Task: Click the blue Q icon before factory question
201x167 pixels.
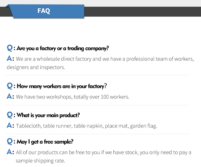Action: click(x=10, y=48)
